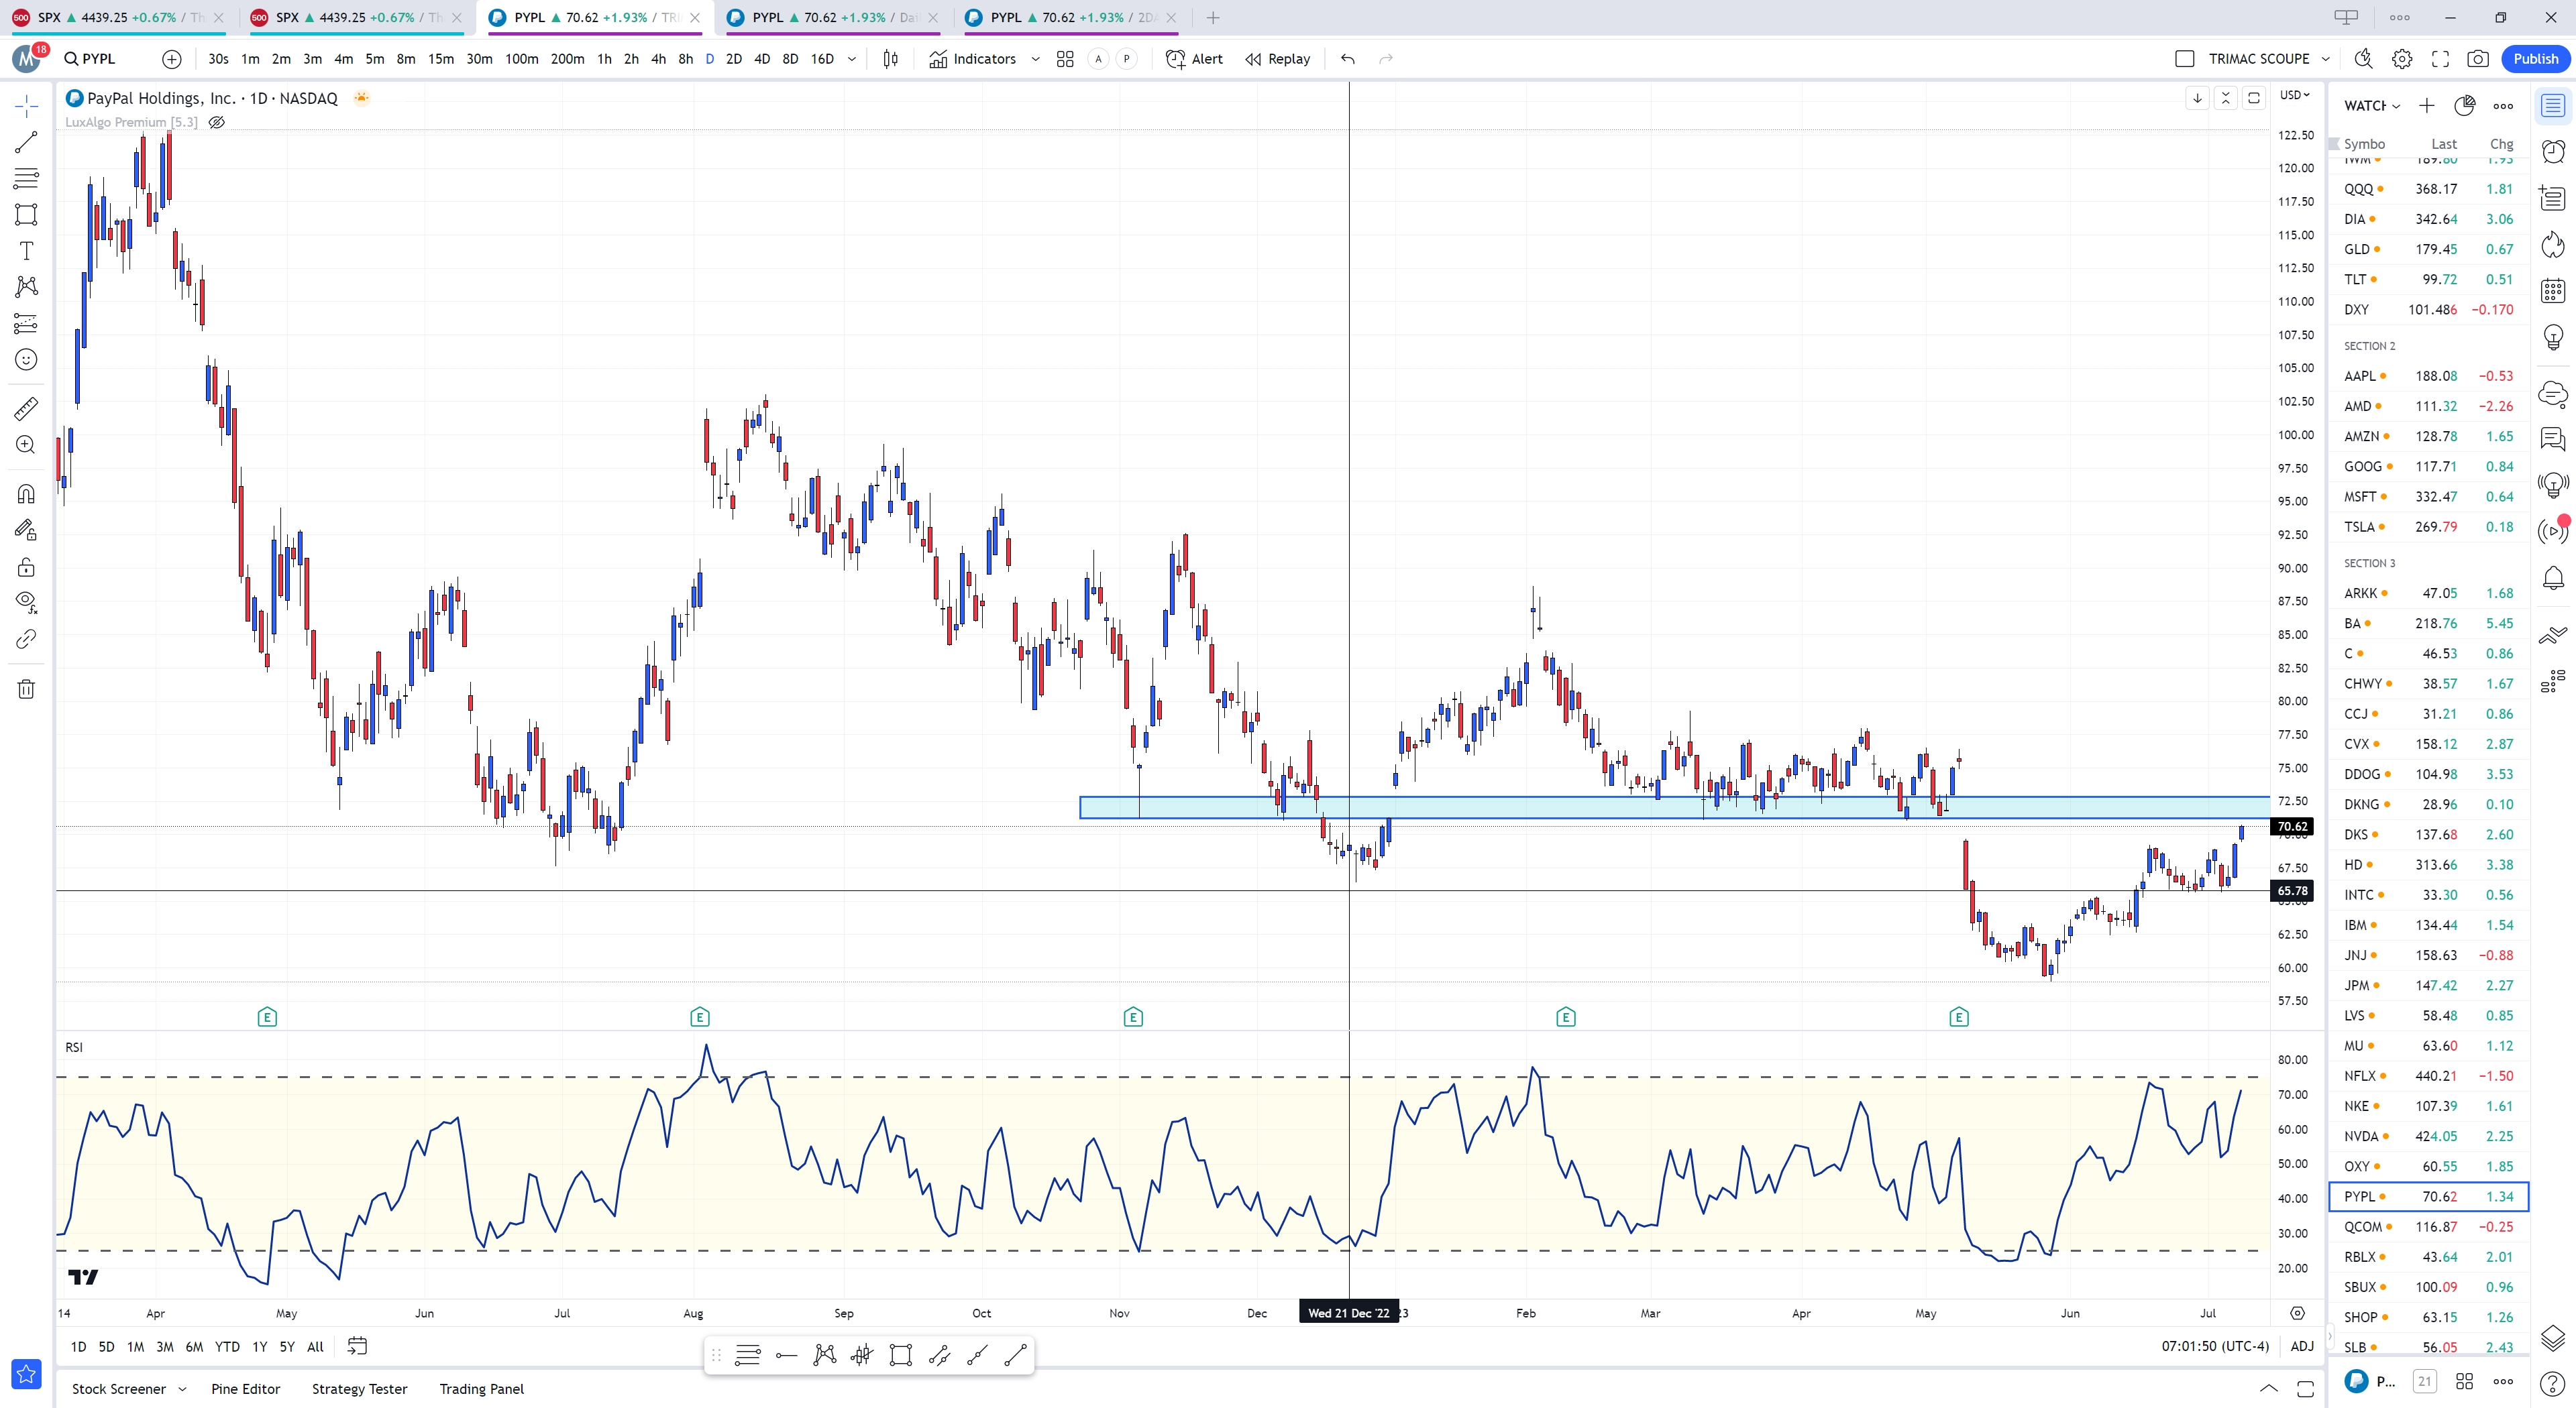Open the Indicators dialog
Image resolution: width=2576 pixels, height=1408 pixels.
click(x=972, y=59)
